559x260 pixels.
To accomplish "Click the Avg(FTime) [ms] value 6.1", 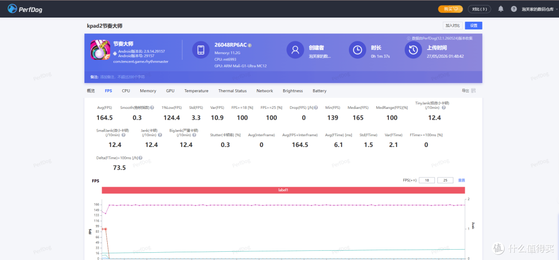I will coord(339,145).
